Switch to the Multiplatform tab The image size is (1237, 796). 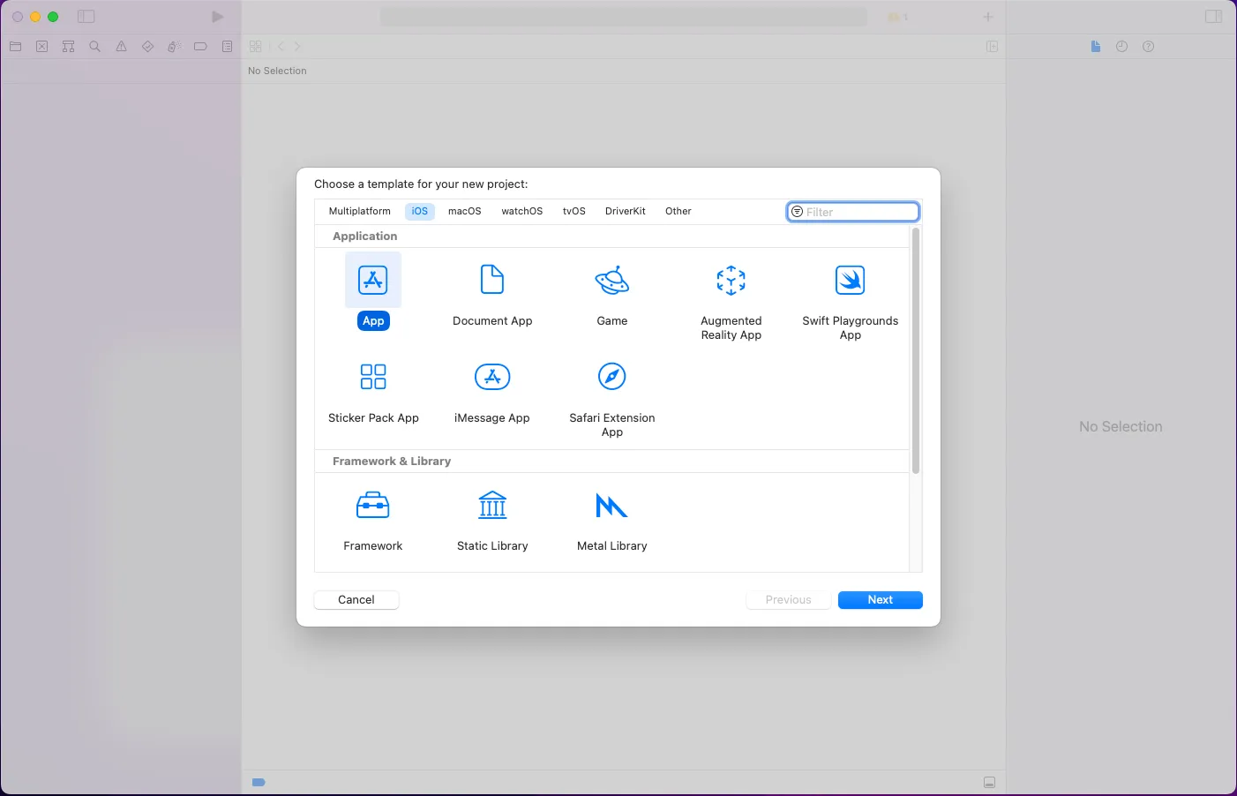click(x=359, y=211)
